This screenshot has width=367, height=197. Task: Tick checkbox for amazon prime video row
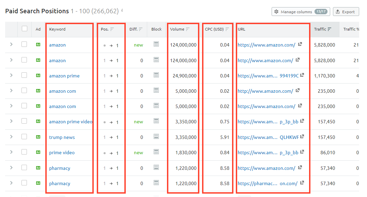point(24,121)
